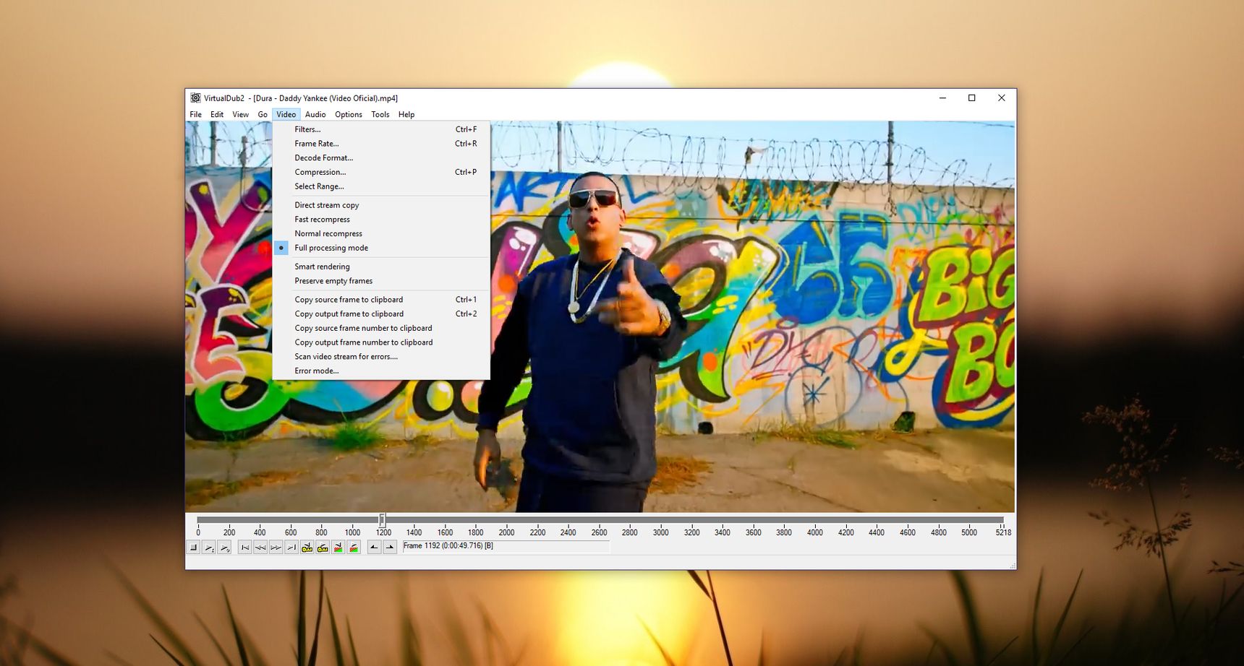
Task: Close the VirtualDub2 window
Action: click(x=1002, y=98)
